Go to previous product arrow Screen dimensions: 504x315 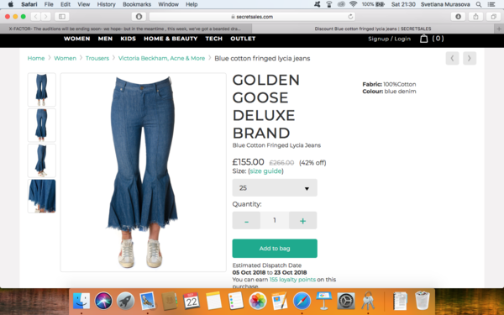[x=452, y=58]
